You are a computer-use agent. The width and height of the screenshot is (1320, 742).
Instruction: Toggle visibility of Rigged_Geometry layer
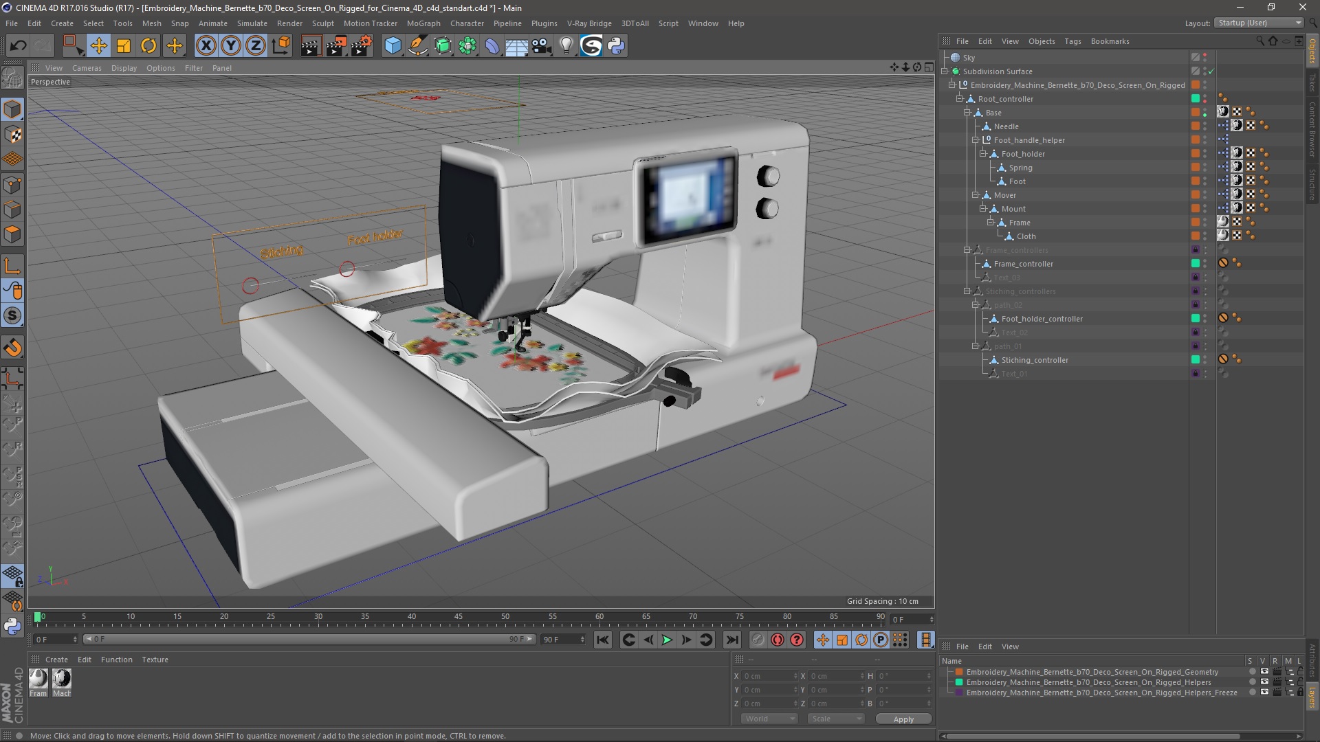point(1264,672)
